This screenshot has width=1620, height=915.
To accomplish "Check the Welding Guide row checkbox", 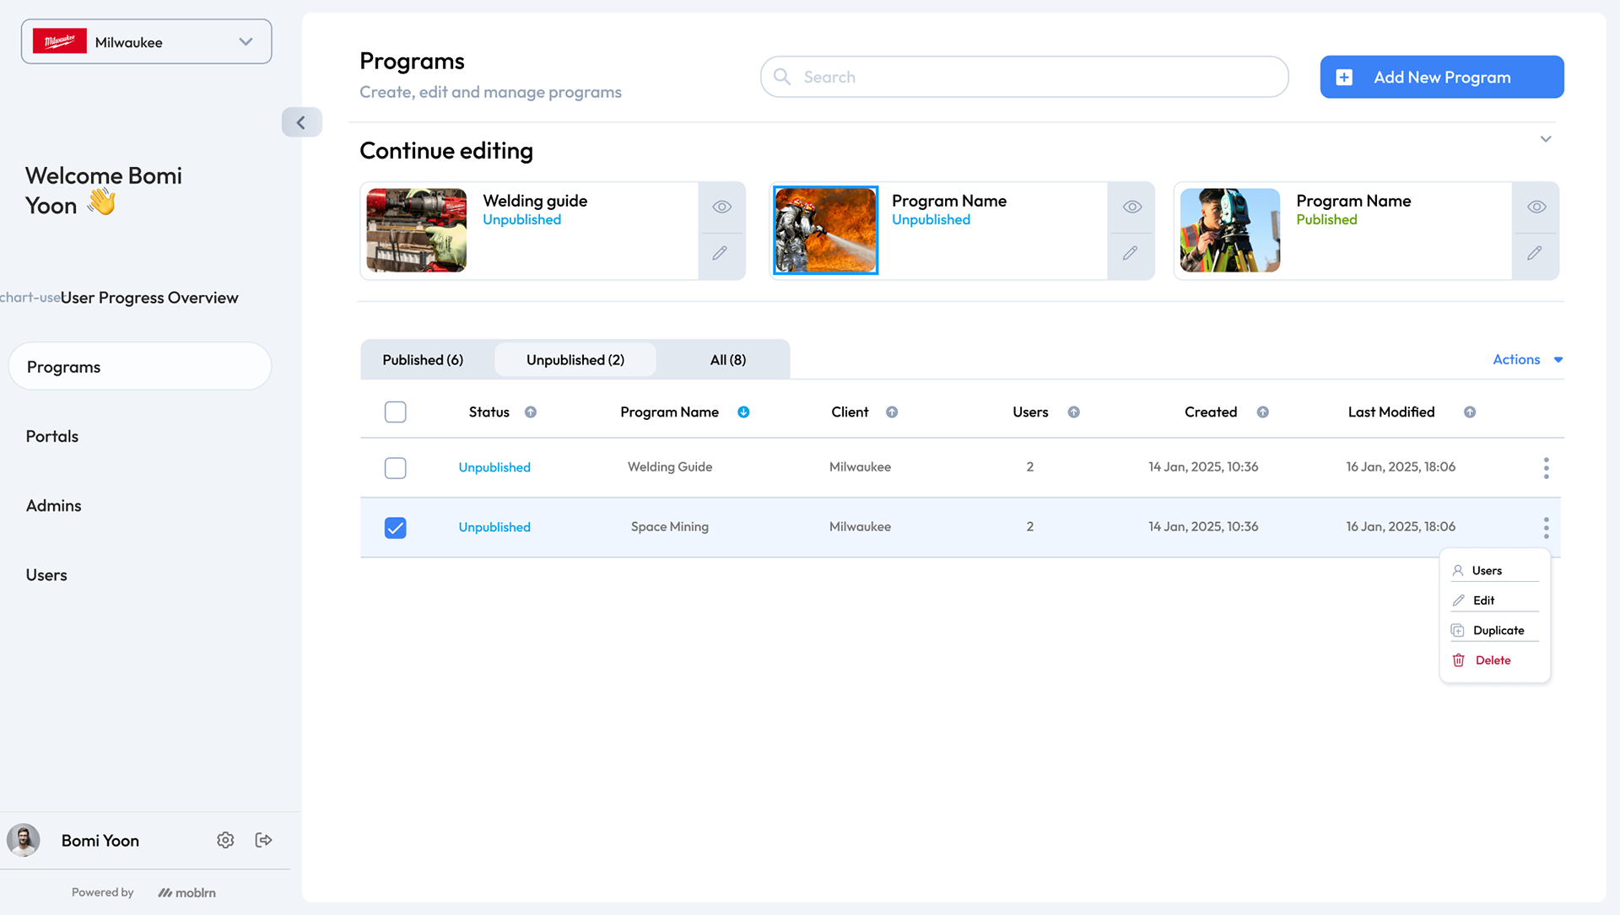I will point(395,467).
